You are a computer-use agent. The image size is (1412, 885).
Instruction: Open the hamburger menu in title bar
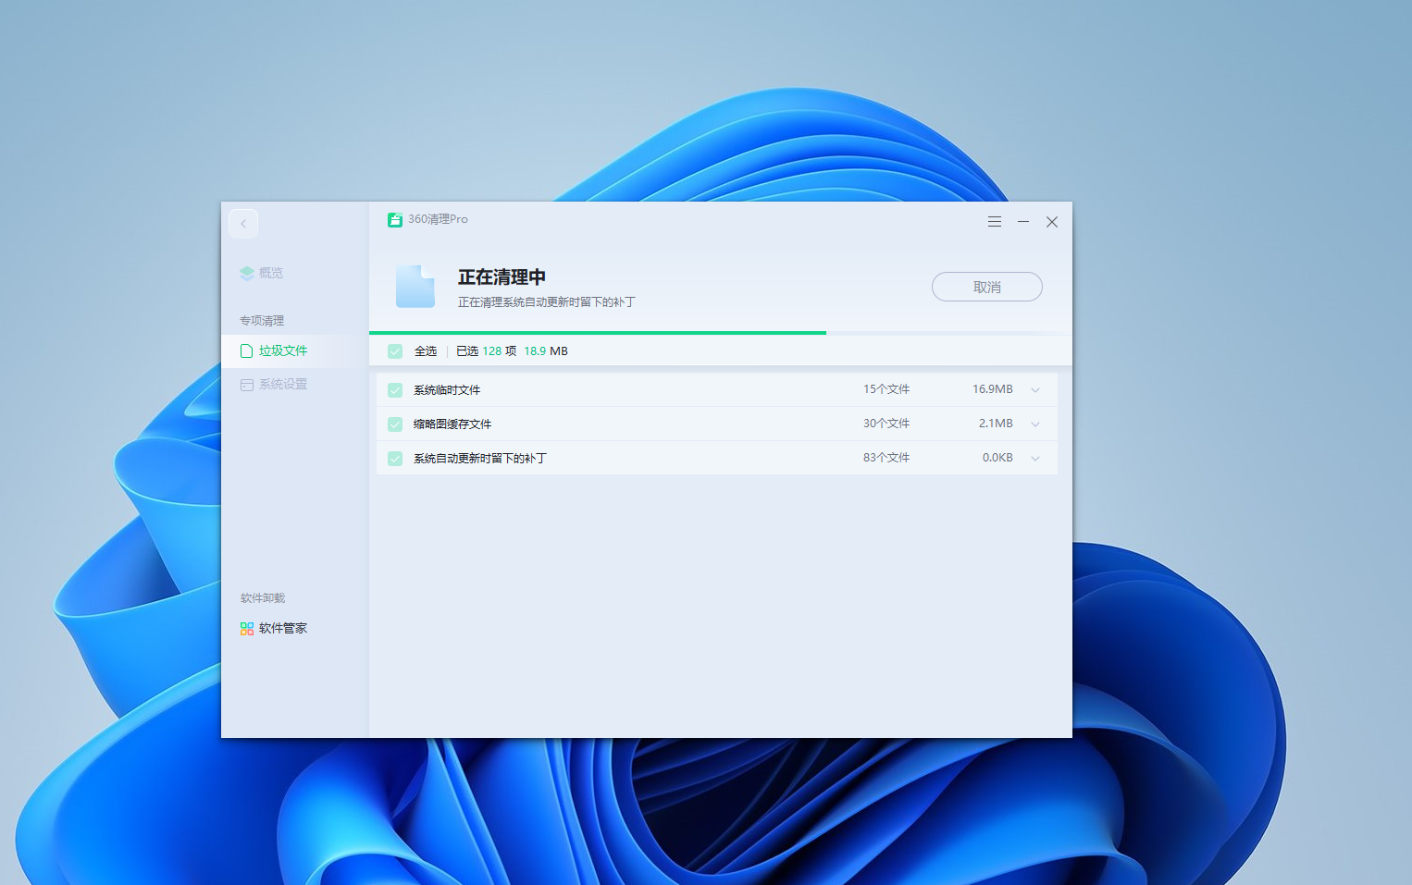[x=995, y=222]
